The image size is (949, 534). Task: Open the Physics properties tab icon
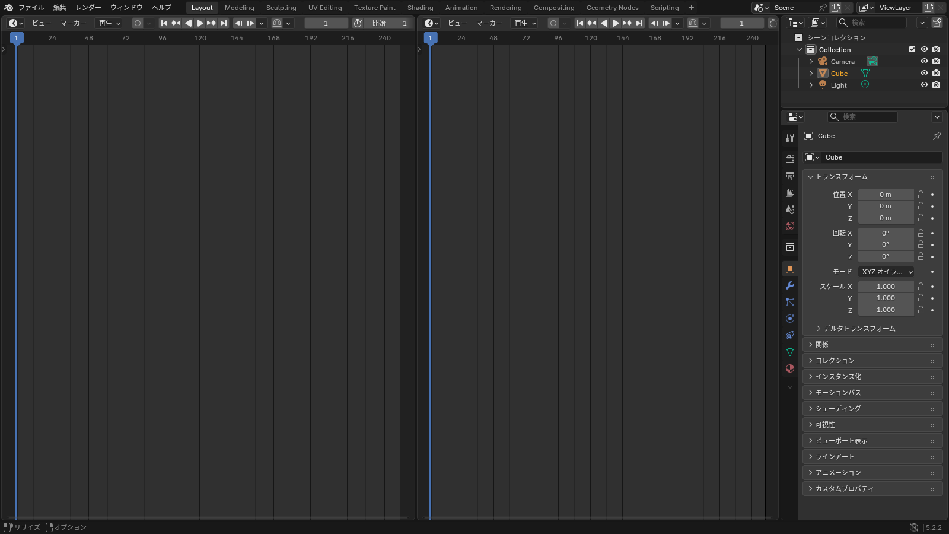[x=789, y=319]
